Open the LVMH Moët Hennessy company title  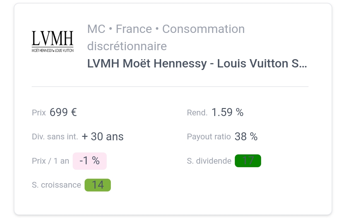[197, 64]
